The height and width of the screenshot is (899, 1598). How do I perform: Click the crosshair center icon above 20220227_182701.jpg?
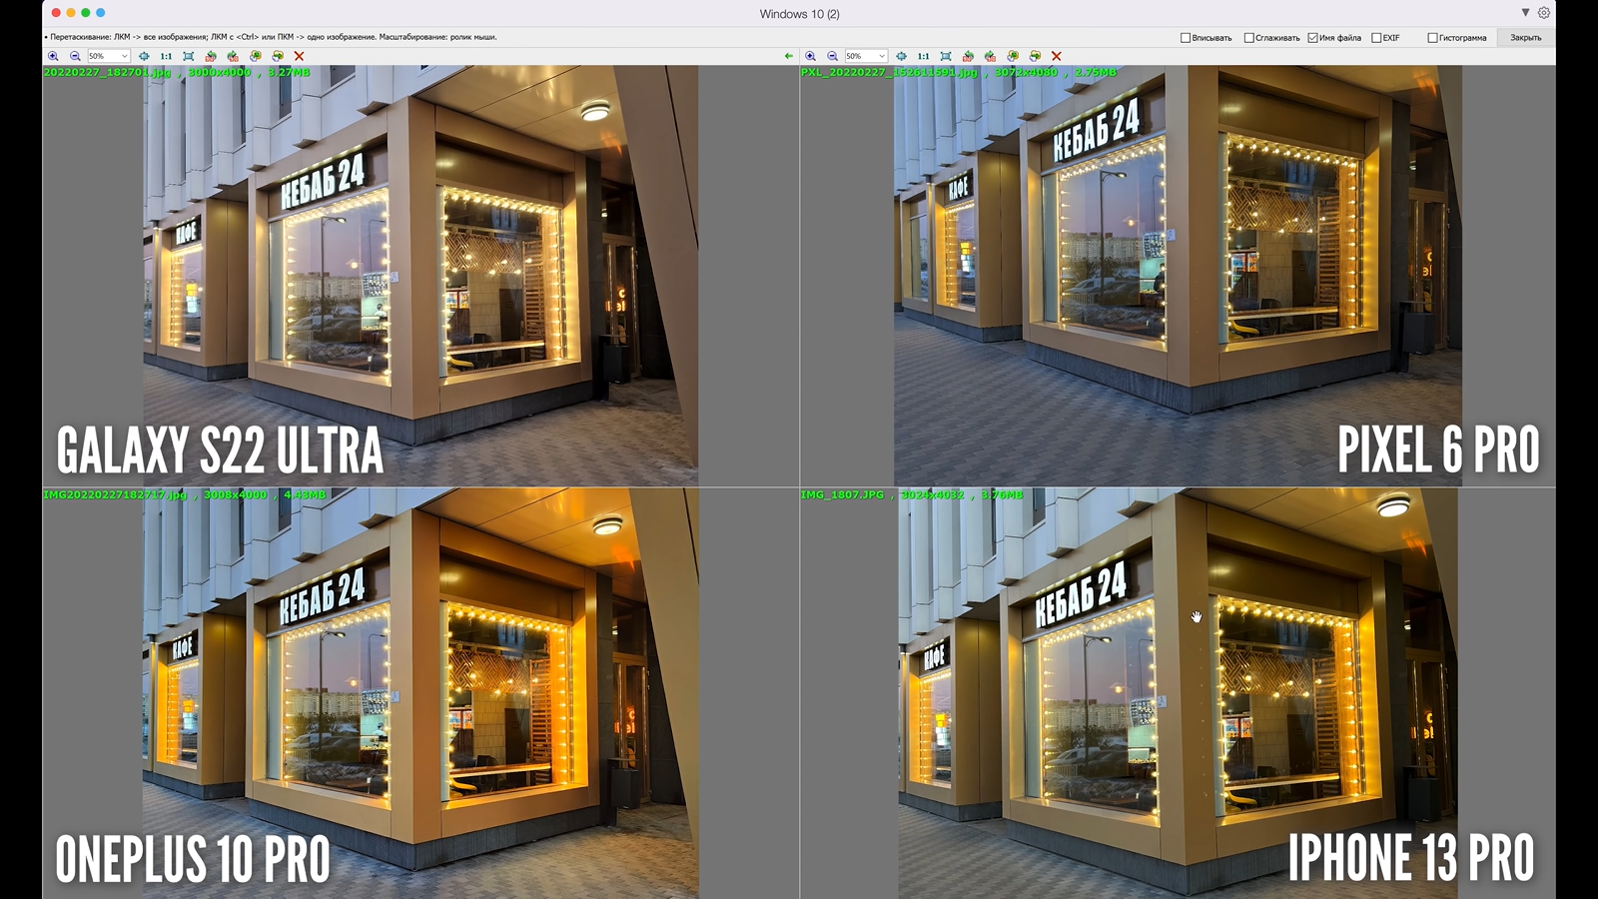[x=144, y=56]
